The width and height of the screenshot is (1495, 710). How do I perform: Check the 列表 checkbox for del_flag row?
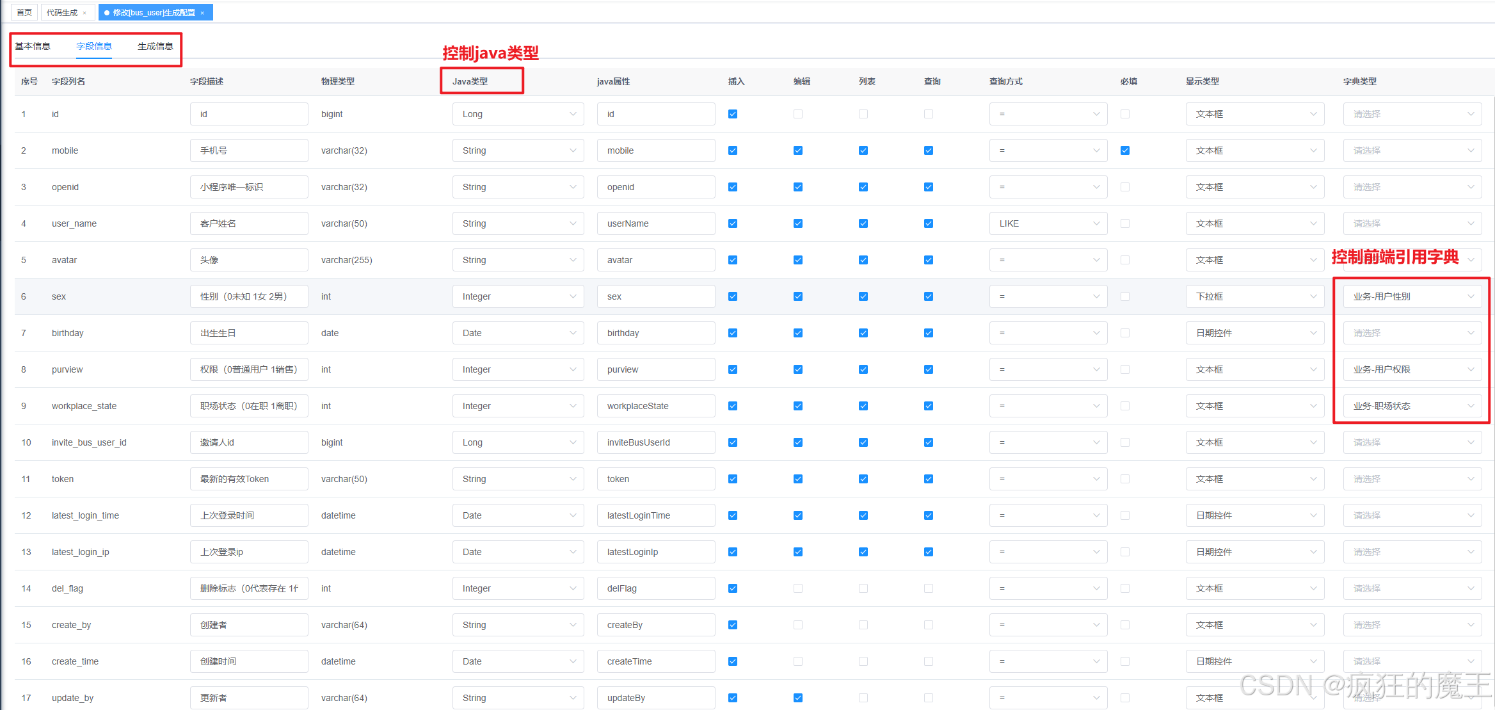point(863,588)
